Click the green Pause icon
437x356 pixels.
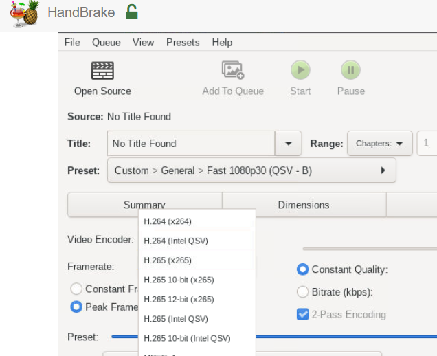[x=350, y=69]
